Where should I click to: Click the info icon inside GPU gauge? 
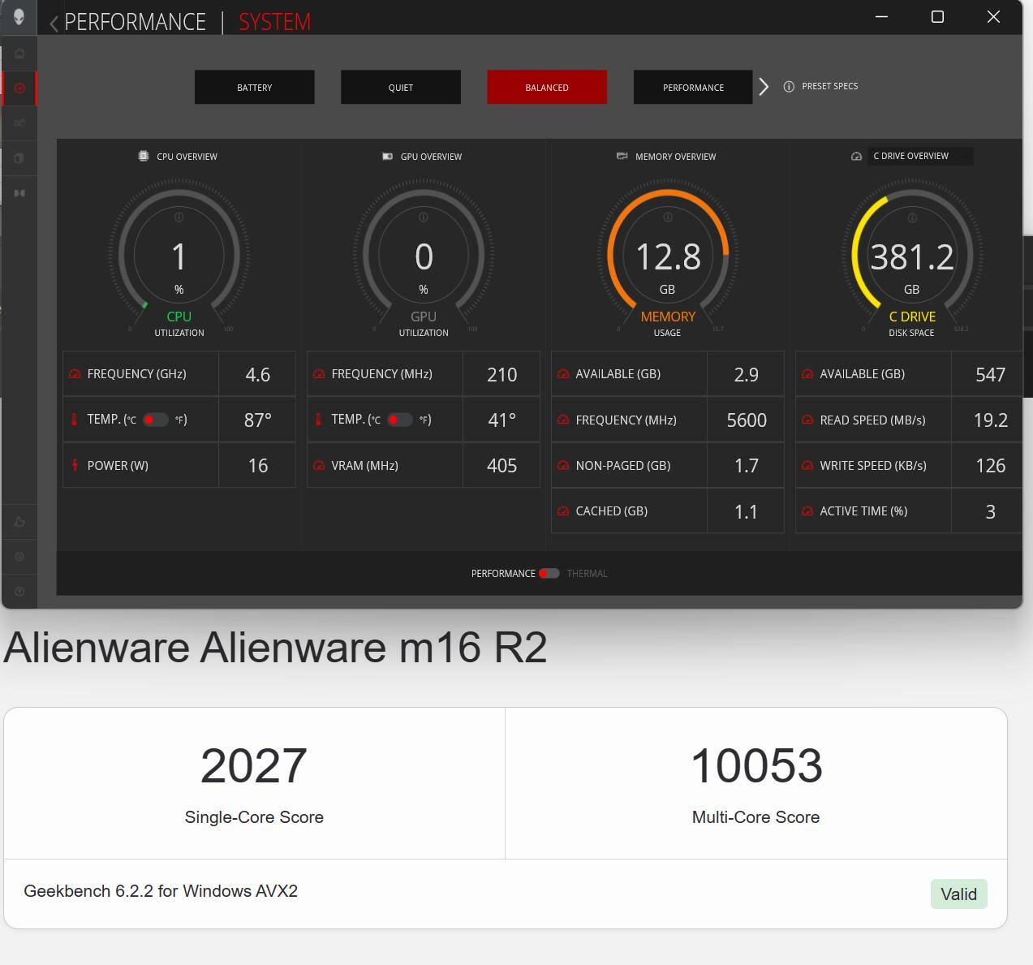pyautogui.click(x=424, y=218)
